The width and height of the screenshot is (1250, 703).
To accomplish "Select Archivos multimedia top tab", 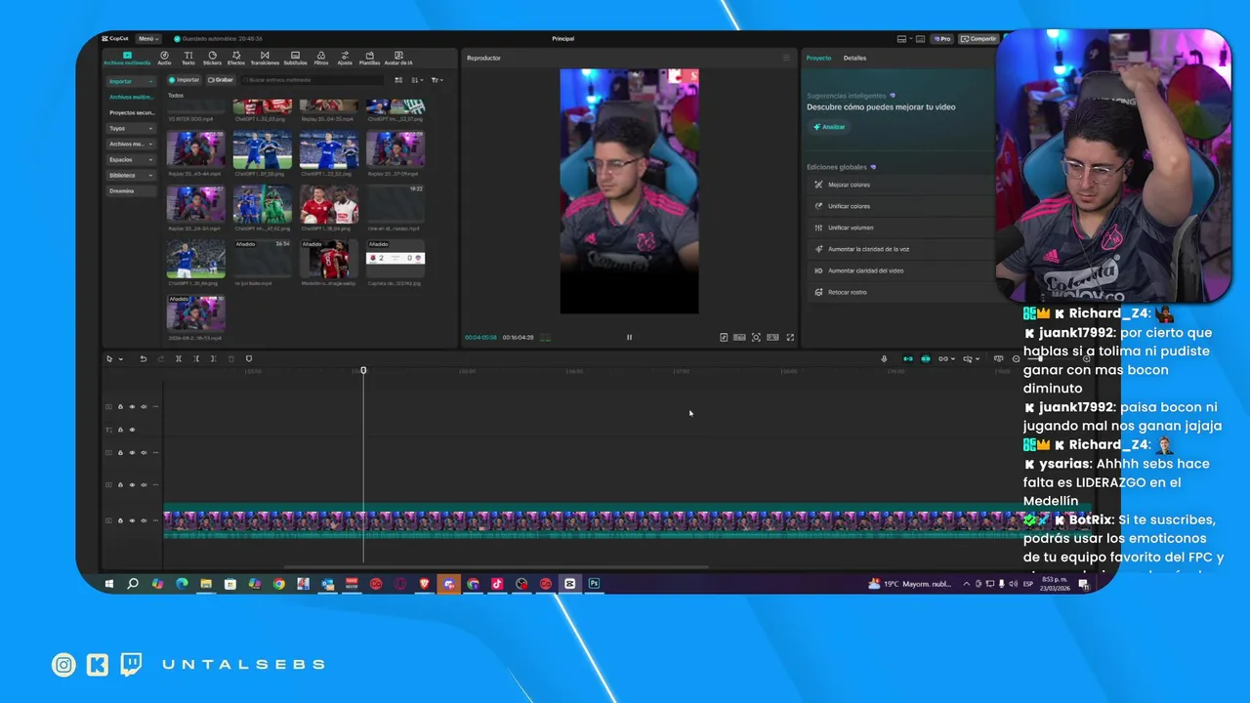I will [x=127, y=59].
